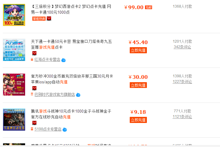Screen dimensions: 220x147
Task: Click 立即充值 button under ¥30.00
Action: click(138, 85)
